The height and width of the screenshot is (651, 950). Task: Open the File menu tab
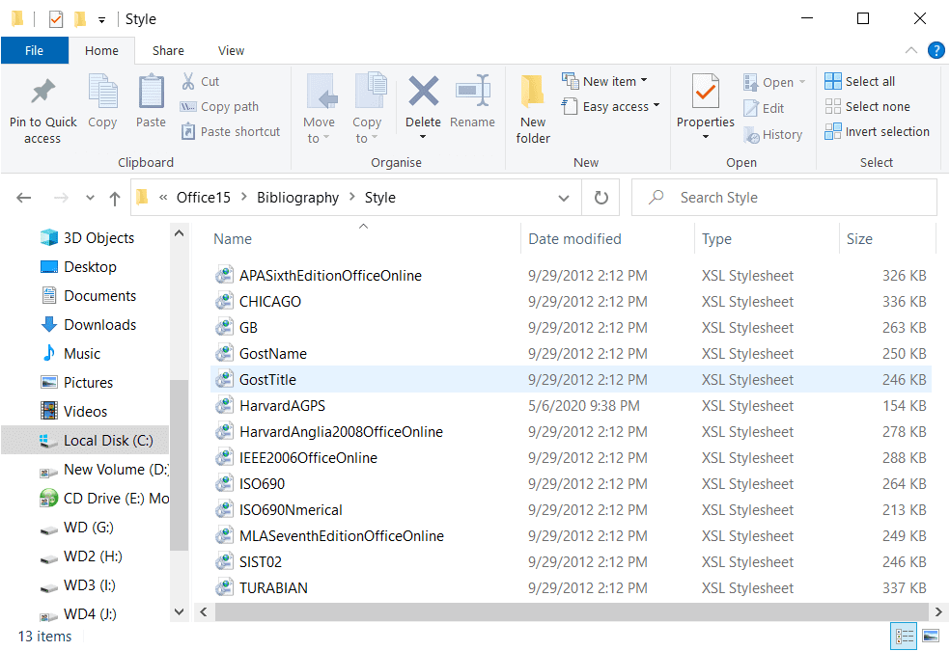[35, 51]
